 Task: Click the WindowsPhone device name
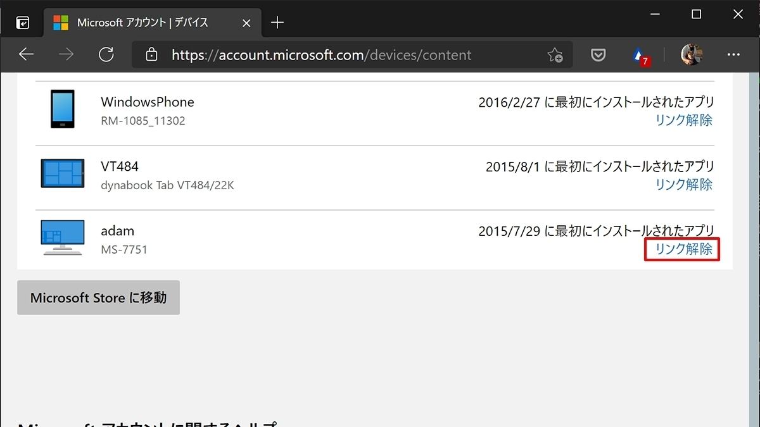coord(148,102)
